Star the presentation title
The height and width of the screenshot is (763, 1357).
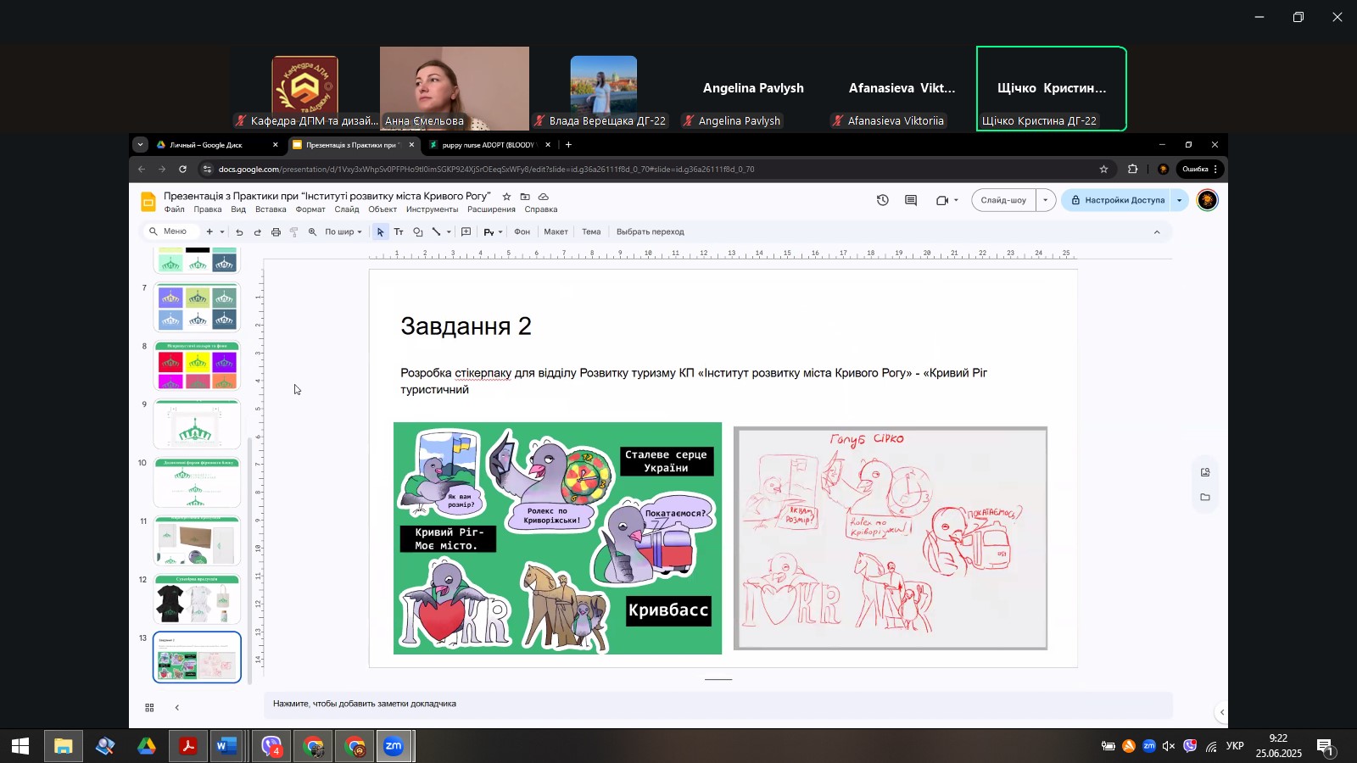[506, 197]
